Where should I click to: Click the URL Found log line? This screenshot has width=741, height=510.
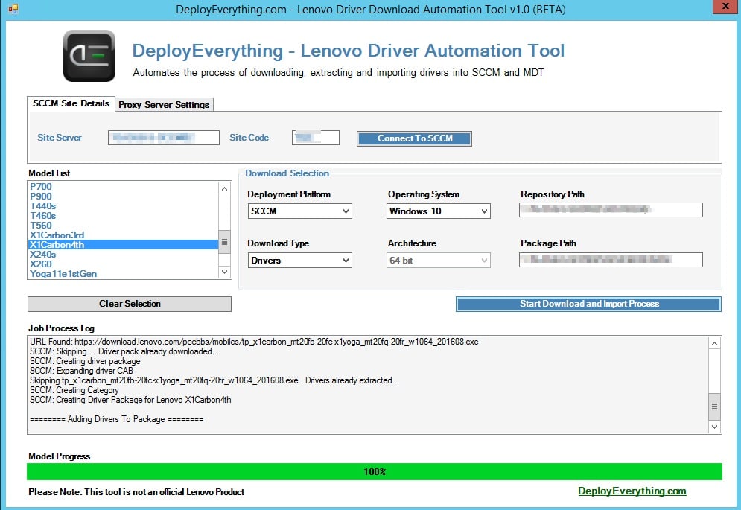[254, 342]
